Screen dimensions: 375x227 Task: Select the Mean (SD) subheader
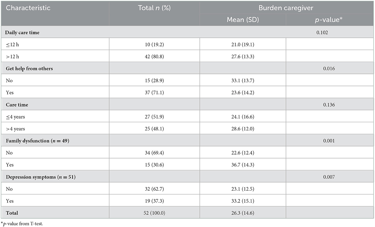(x=243, y=20)
